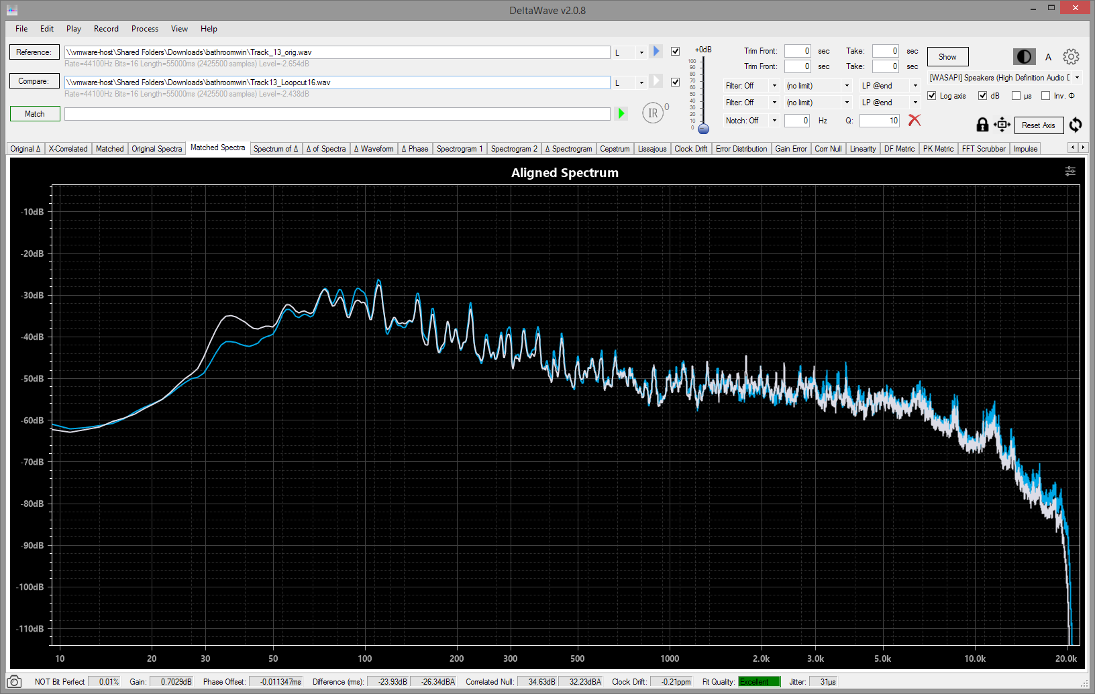Toggle Compare file checkbox

tap(675, 82)
